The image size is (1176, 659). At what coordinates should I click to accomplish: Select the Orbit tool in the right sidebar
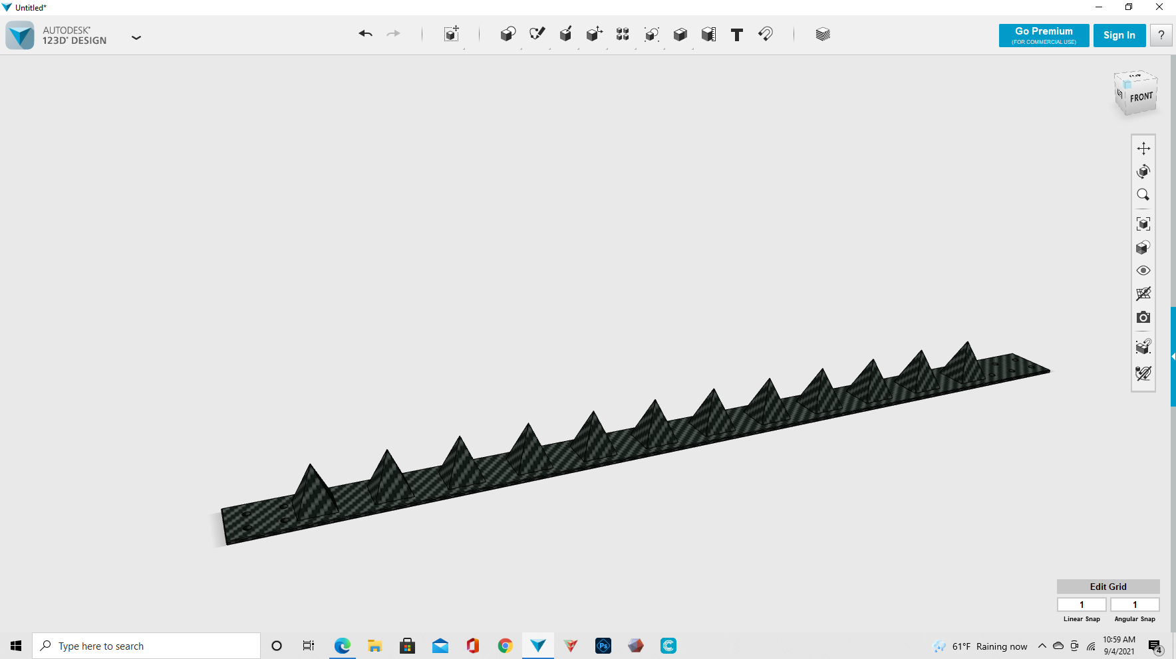1143,171
